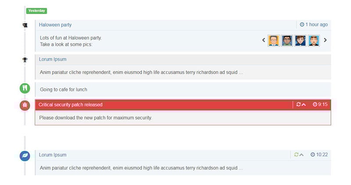The height and width of the screenshot is (185, 351).
Task: Click the Yesterday green label
Action: click(x=36, y=11)
